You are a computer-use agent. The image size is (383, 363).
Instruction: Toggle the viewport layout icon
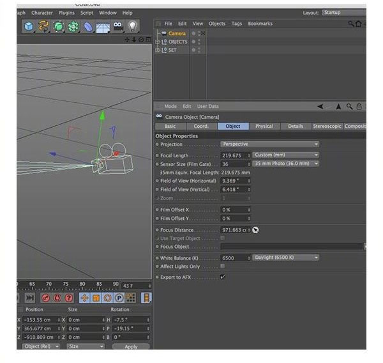(148, 40)
